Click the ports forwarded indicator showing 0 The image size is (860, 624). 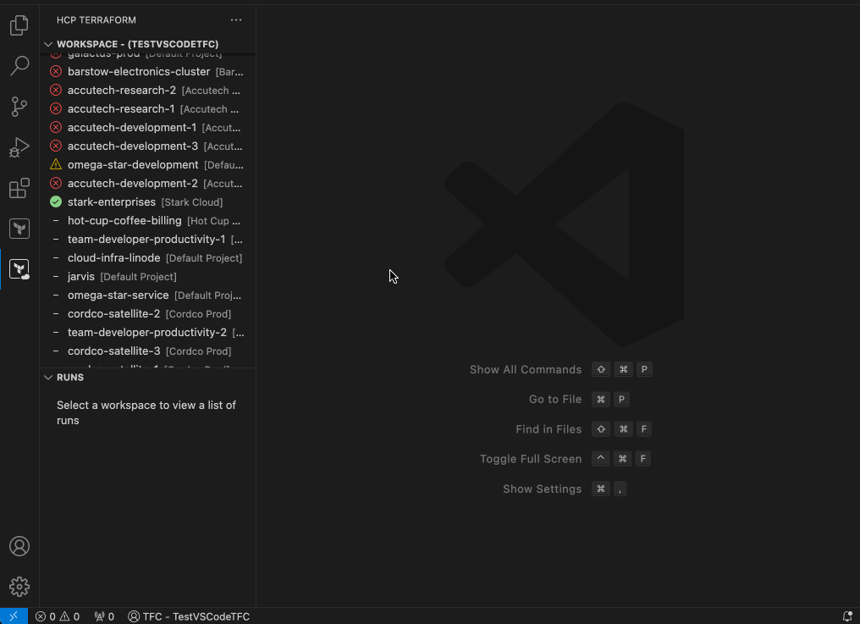tap(103, 616)
